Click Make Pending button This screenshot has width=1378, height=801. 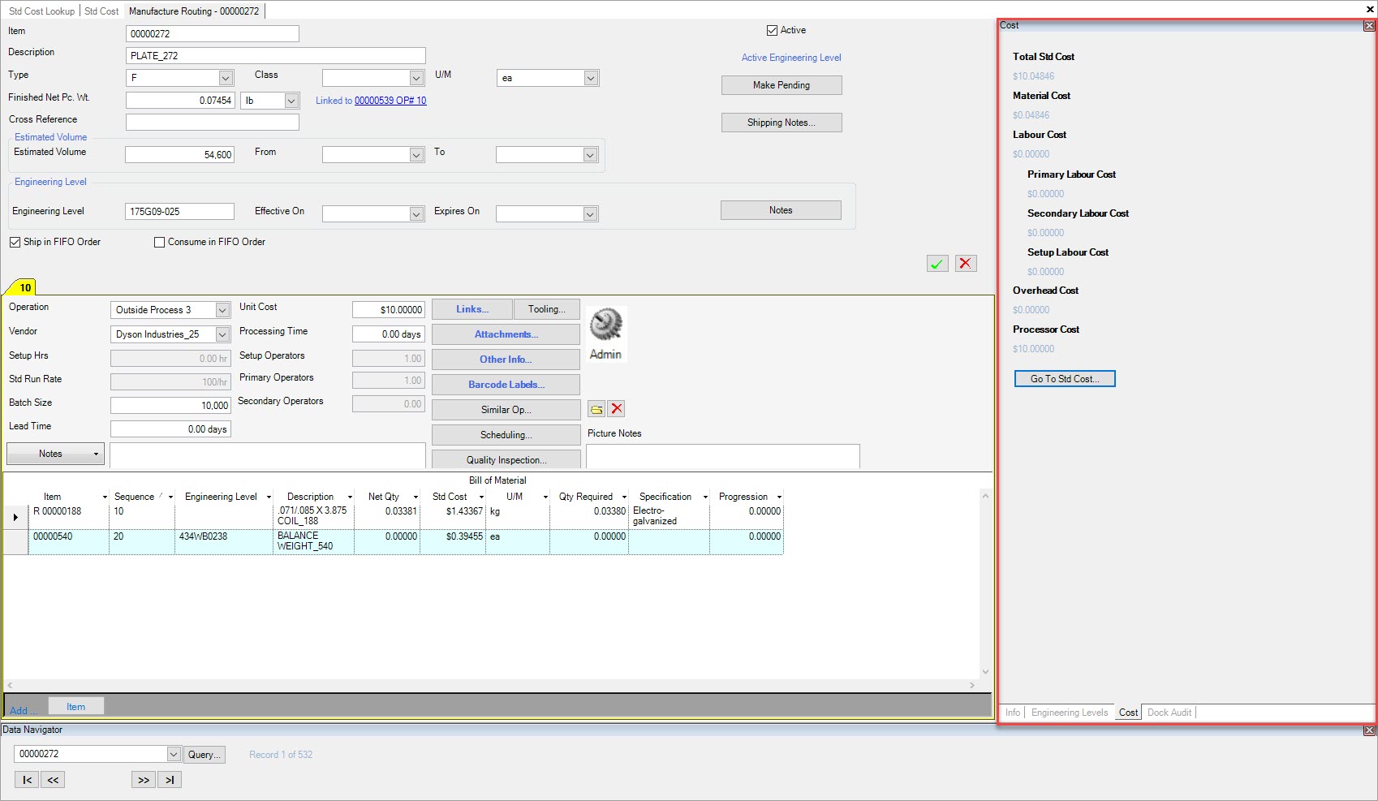point(782,85)
